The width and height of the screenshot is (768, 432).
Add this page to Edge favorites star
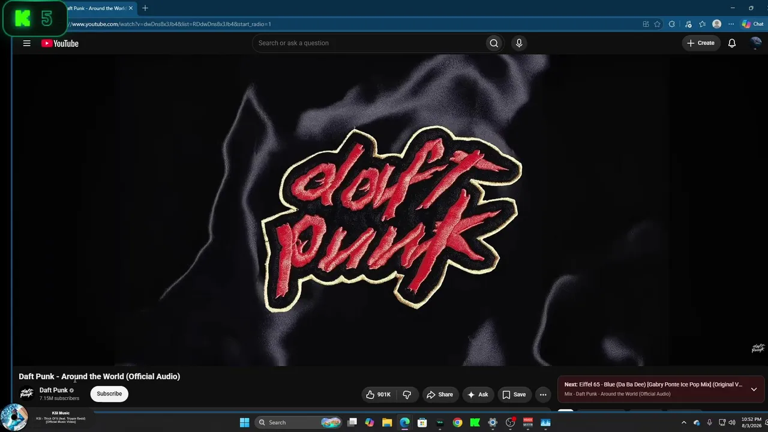tap(658, 24)
